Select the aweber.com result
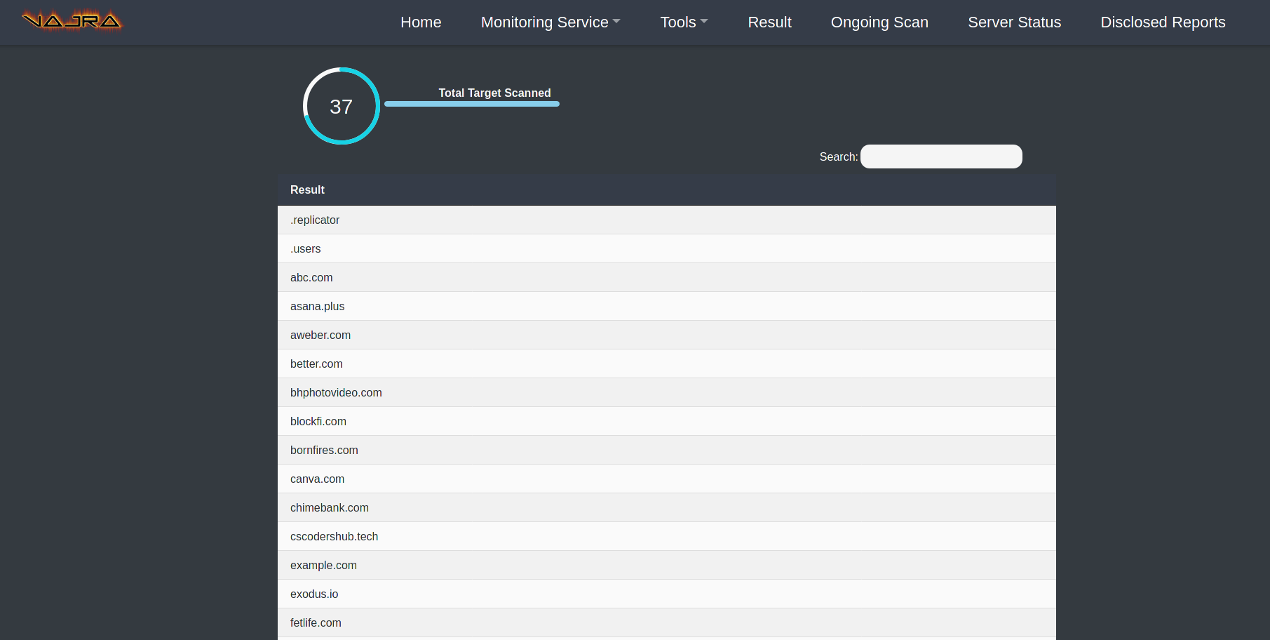Image resolution: width=1270 pixels, height=640 pixels. pos(667,335)
